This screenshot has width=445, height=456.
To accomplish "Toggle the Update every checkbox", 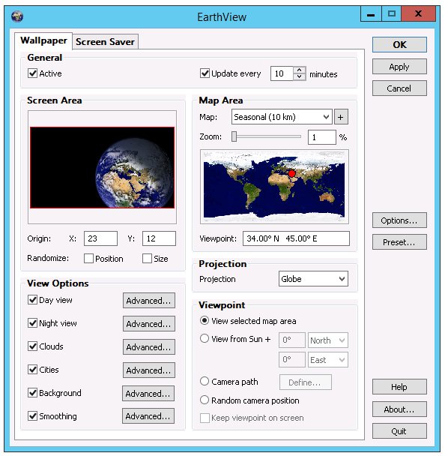I will pos(205,73).
